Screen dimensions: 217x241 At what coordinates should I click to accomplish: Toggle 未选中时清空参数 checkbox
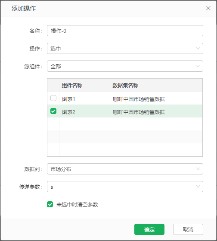tap(50, 204)
